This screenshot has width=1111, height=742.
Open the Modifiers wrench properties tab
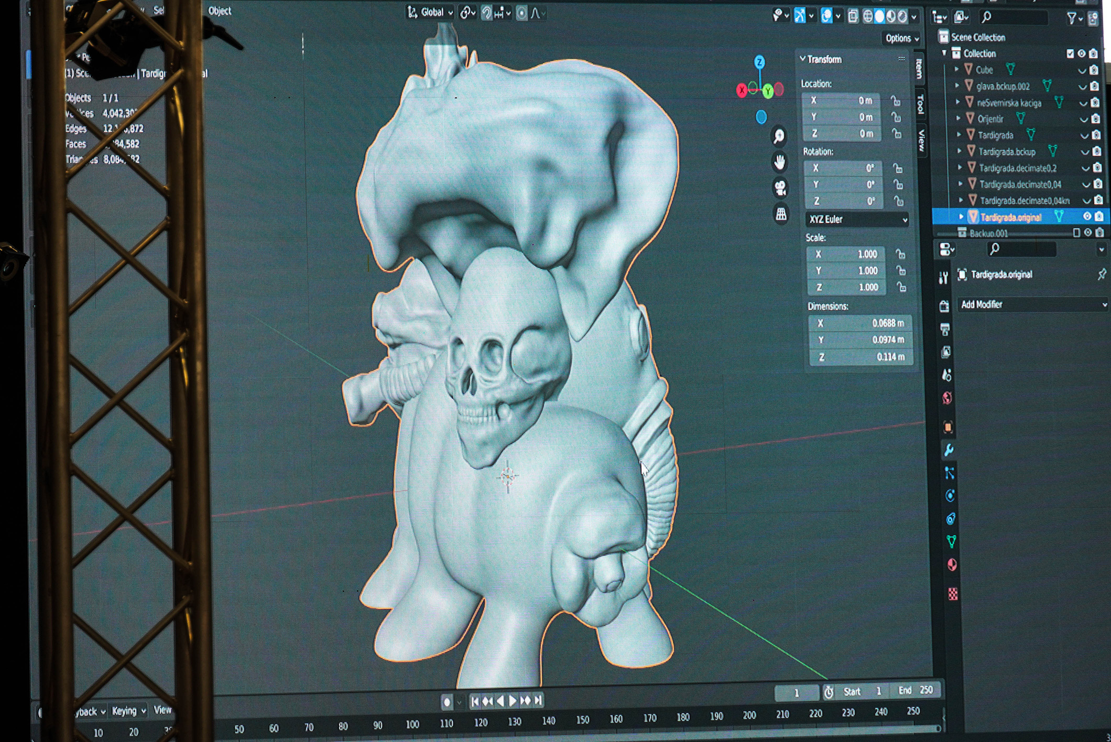click(x=948, y=450)
